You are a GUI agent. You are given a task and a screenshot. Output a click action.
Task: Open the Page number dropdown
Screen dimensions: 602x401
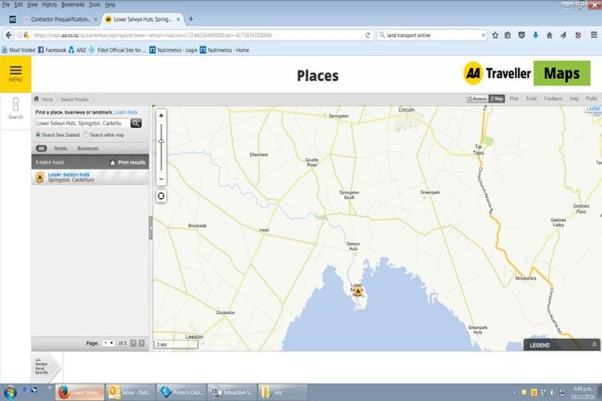point(109,343)
